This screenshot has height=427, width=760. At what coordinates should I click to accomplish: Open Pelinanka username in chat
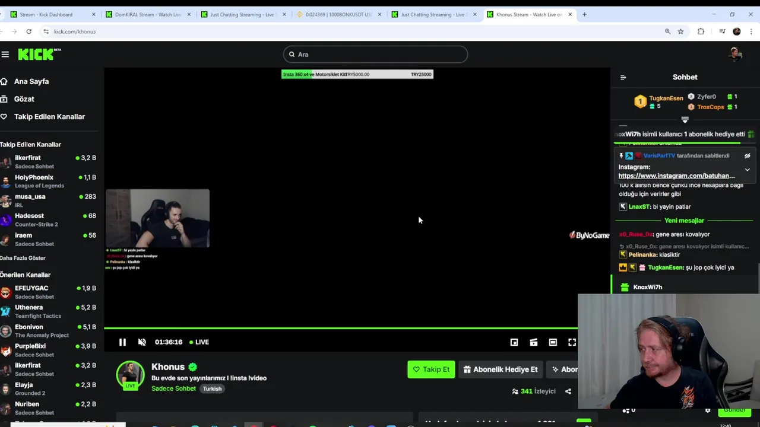tap(641, 255)
